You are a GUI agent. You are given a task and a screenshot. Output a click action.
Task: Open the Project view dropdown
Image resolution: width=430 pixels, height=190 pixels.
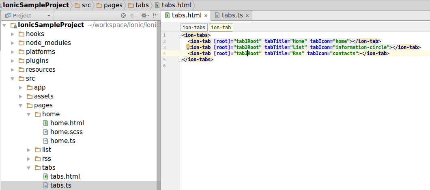[x=49, y=16]
